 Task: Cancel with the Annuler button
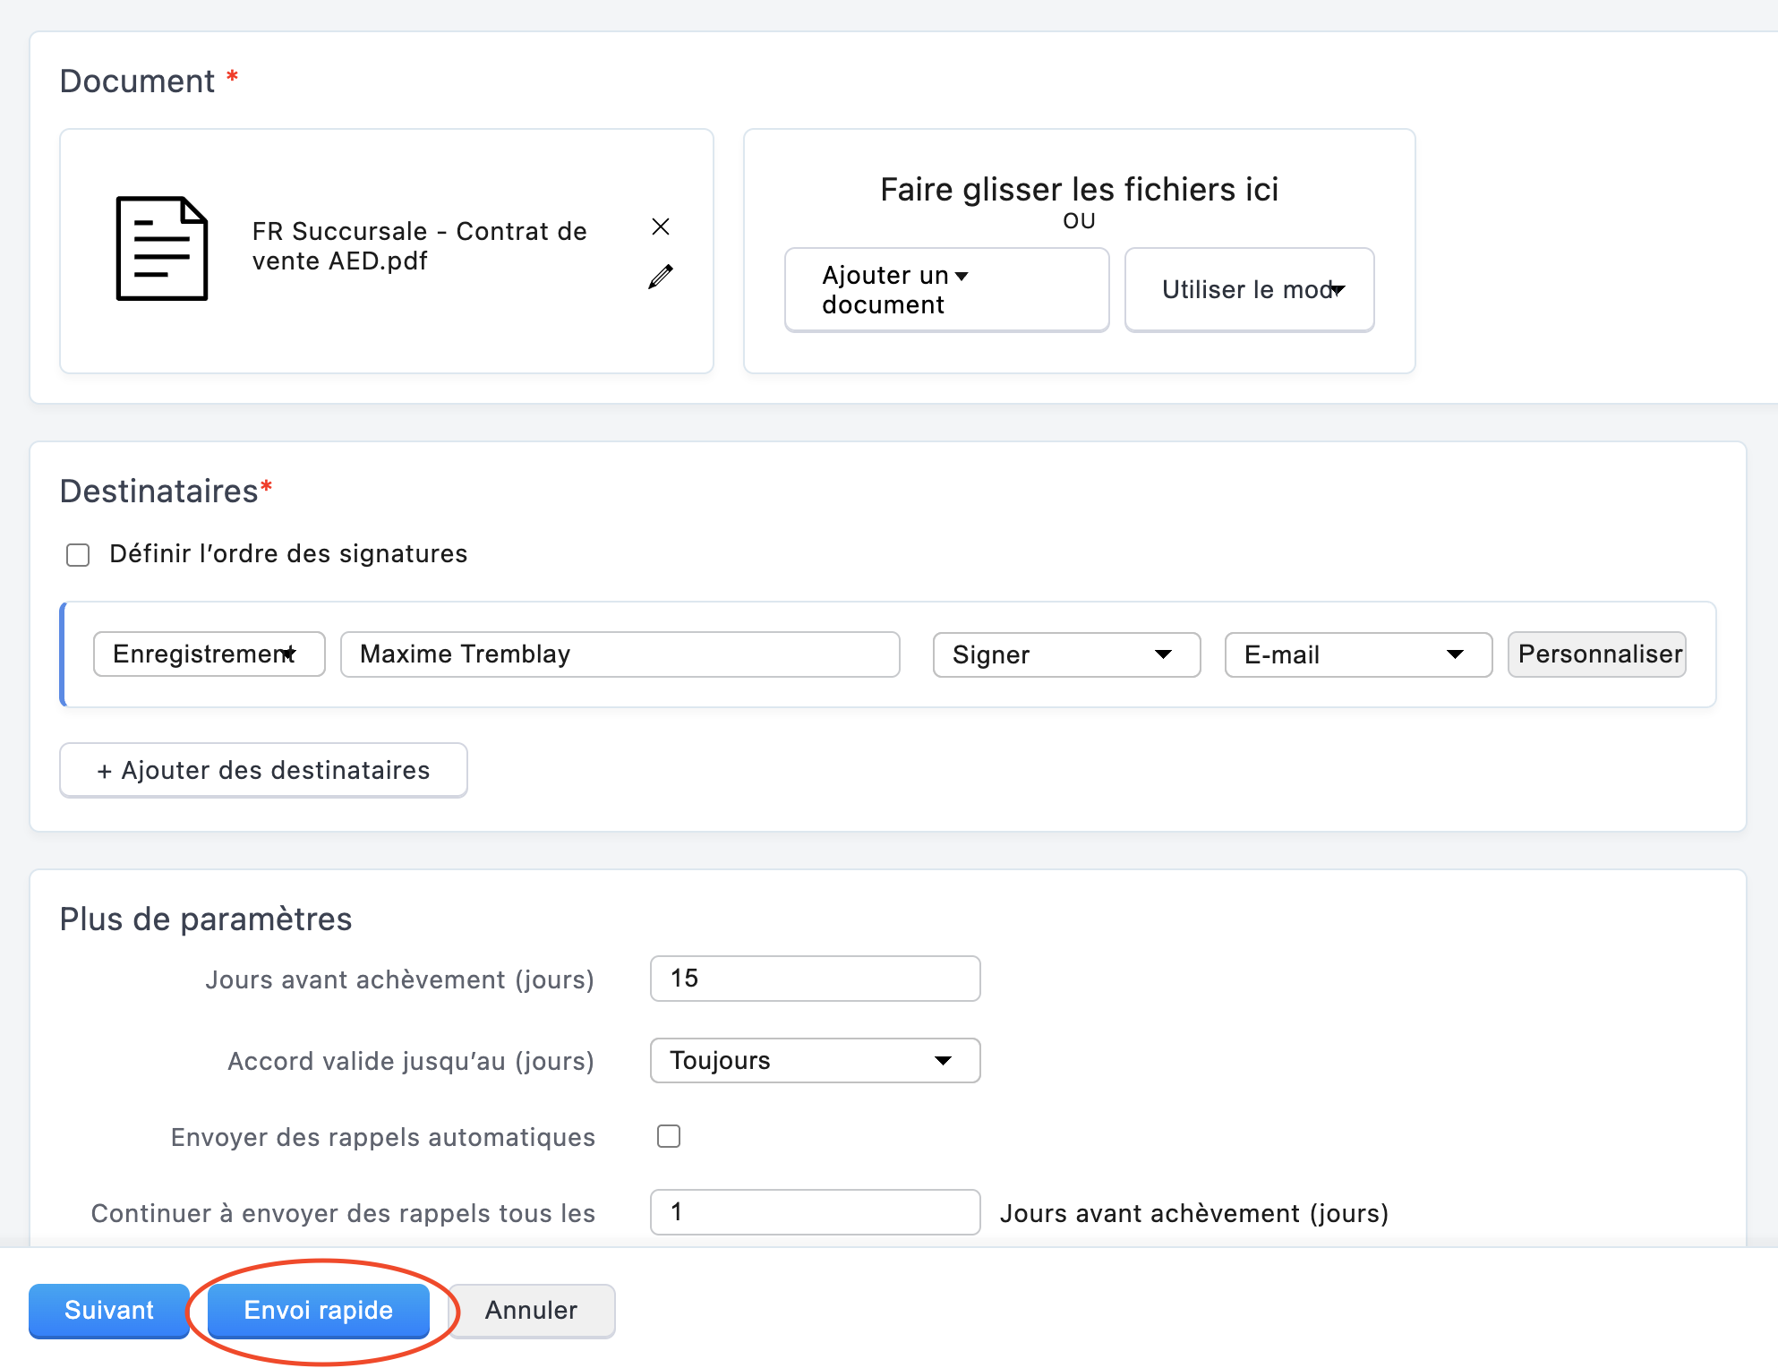coord(531,1311)
